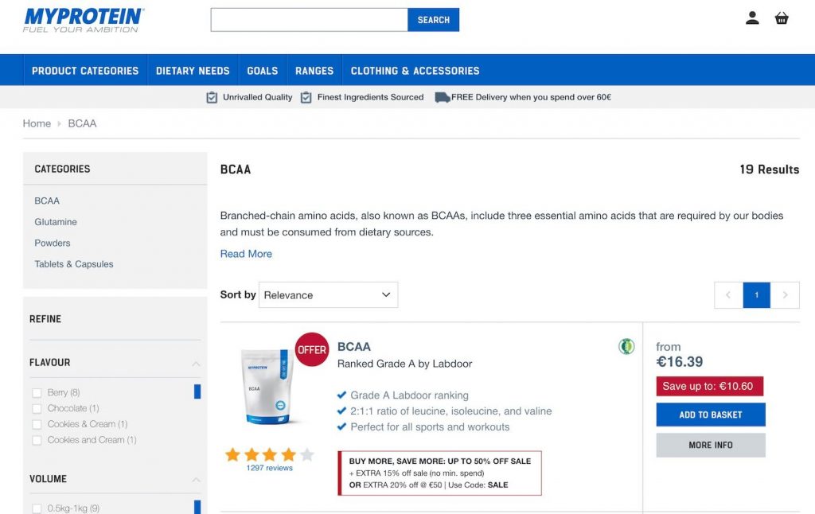The height and width of the screenshot is (514, 815).
Task: Click the Buy More Save More promo box
Action: pos(439,473)
